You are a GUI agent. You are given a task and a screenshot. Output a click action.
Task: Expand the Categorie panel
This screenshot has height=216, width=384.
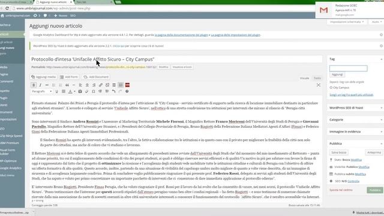[x=381, y=120]
